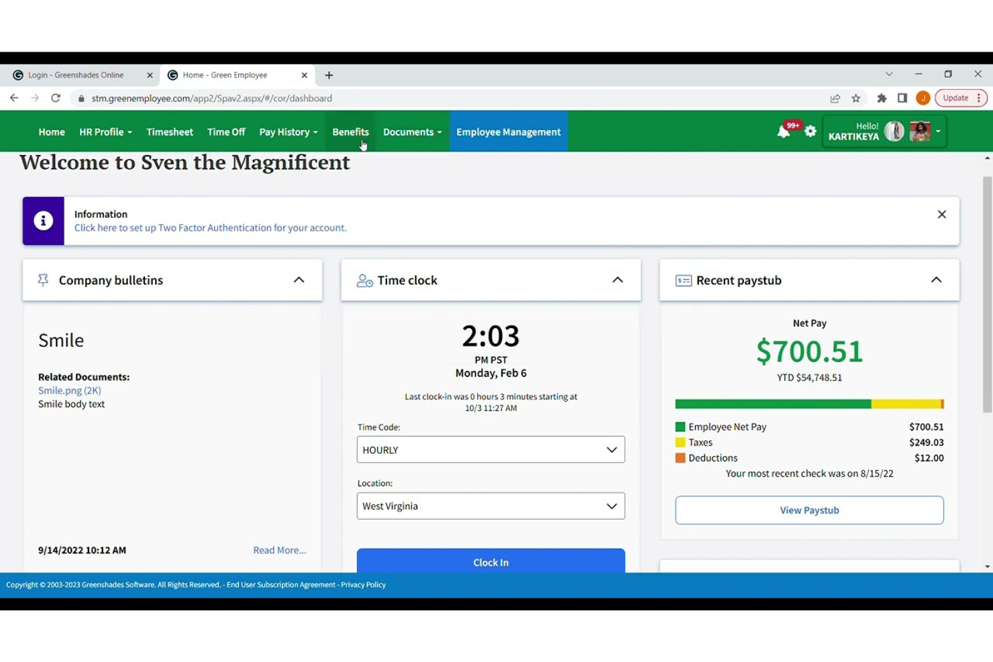Viewport: 993px width, 662px height.
Task: Click the Recent paystub panel icon
Action: point(684,280)
